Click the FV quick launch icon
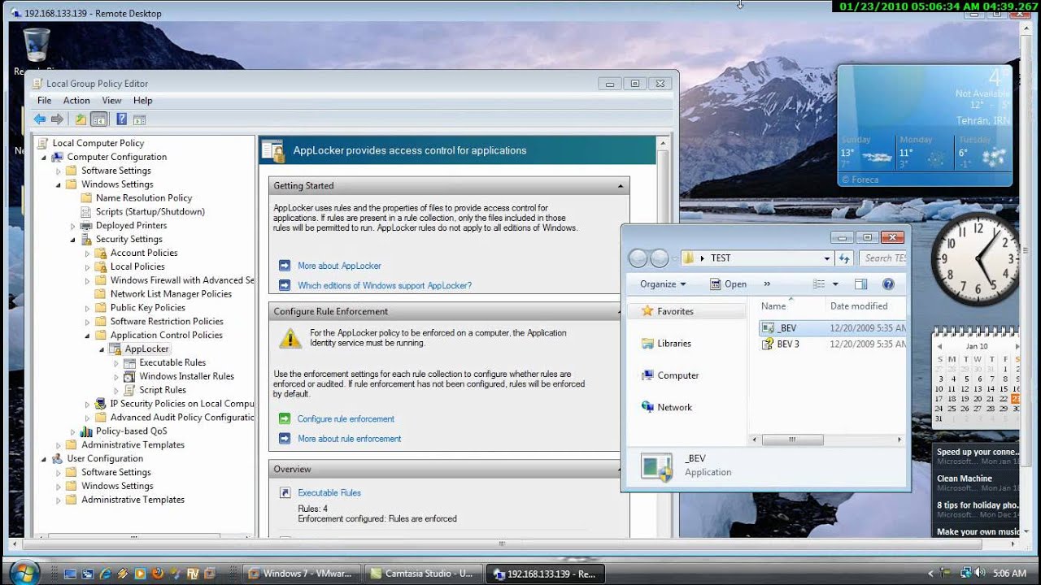Screen dimensions: 1041x585 pyautogui.click(x=193, y=574)
